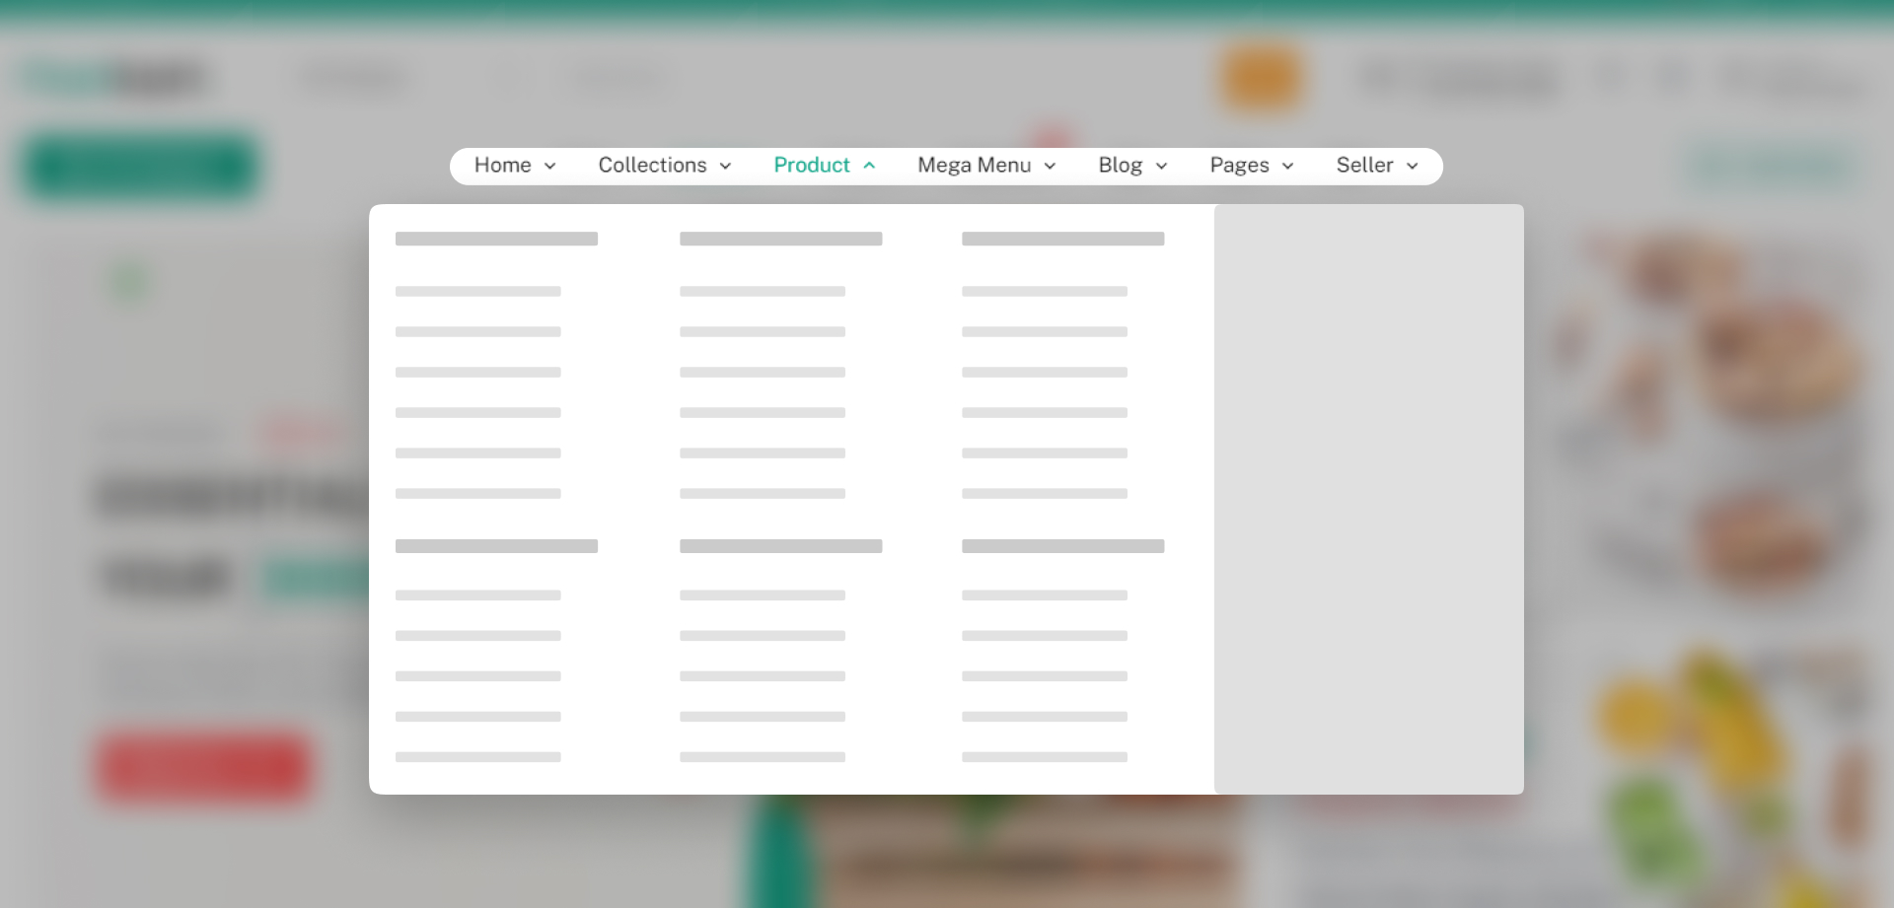Click the Seller menu item
This screenshot has height=908, width=1894.
pyautogui.click(x=1364, y=166)
